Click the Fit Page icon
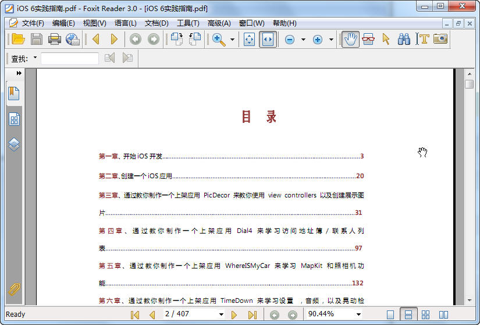The height and width of the screenshot is (325, 480). 249,39
